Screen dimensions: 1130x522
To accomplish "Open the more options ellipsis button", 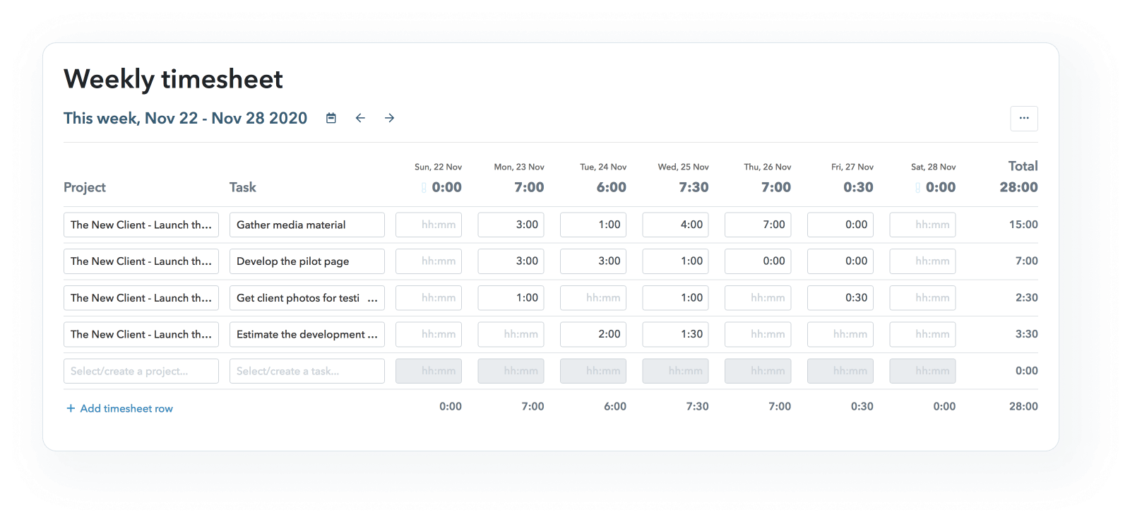I will coord(1024,119).
